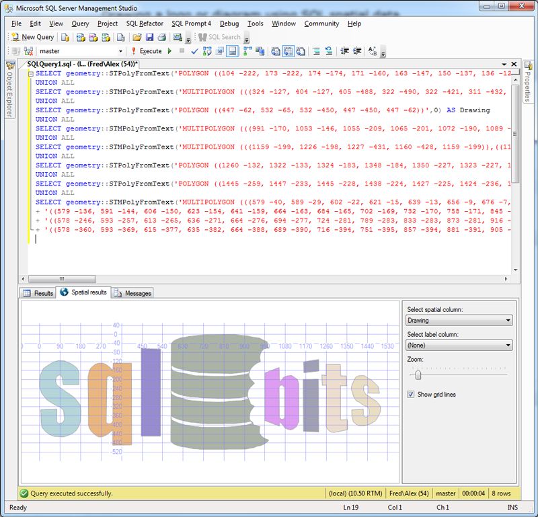Click the Execute button

[147, 51]
